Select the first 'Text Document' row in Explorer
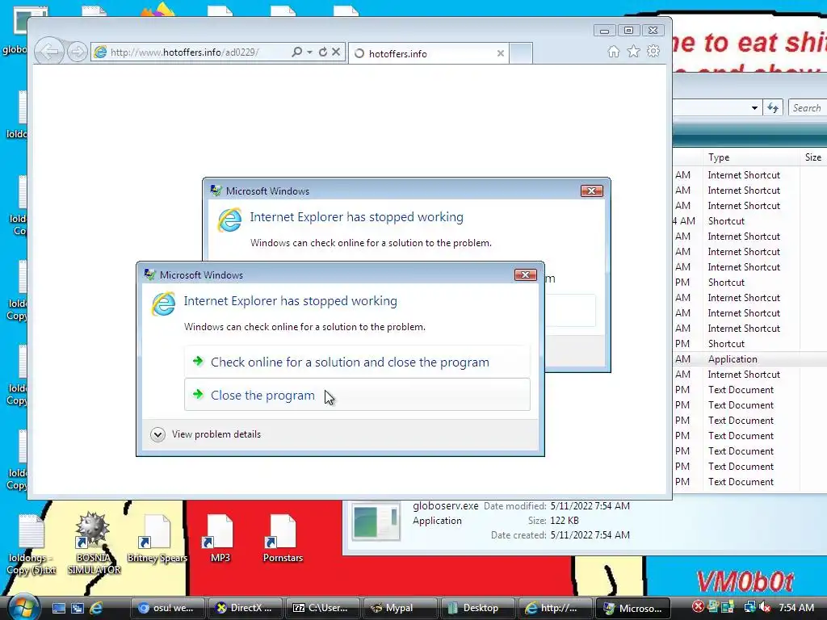827x620 pixels. point(750,390)
